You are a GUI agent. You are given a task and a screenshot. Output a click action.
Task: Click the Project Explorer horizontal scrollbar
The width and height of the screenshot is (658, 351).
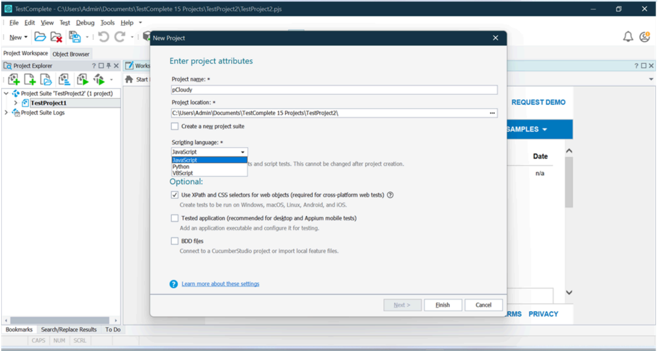click(60, 320)
